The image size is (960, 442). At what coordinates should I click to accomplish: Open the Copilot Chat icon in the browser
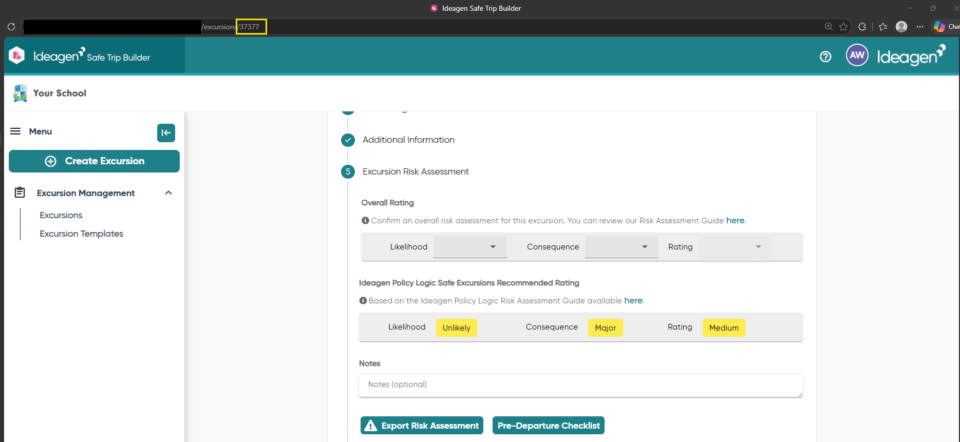coord(939,27)
